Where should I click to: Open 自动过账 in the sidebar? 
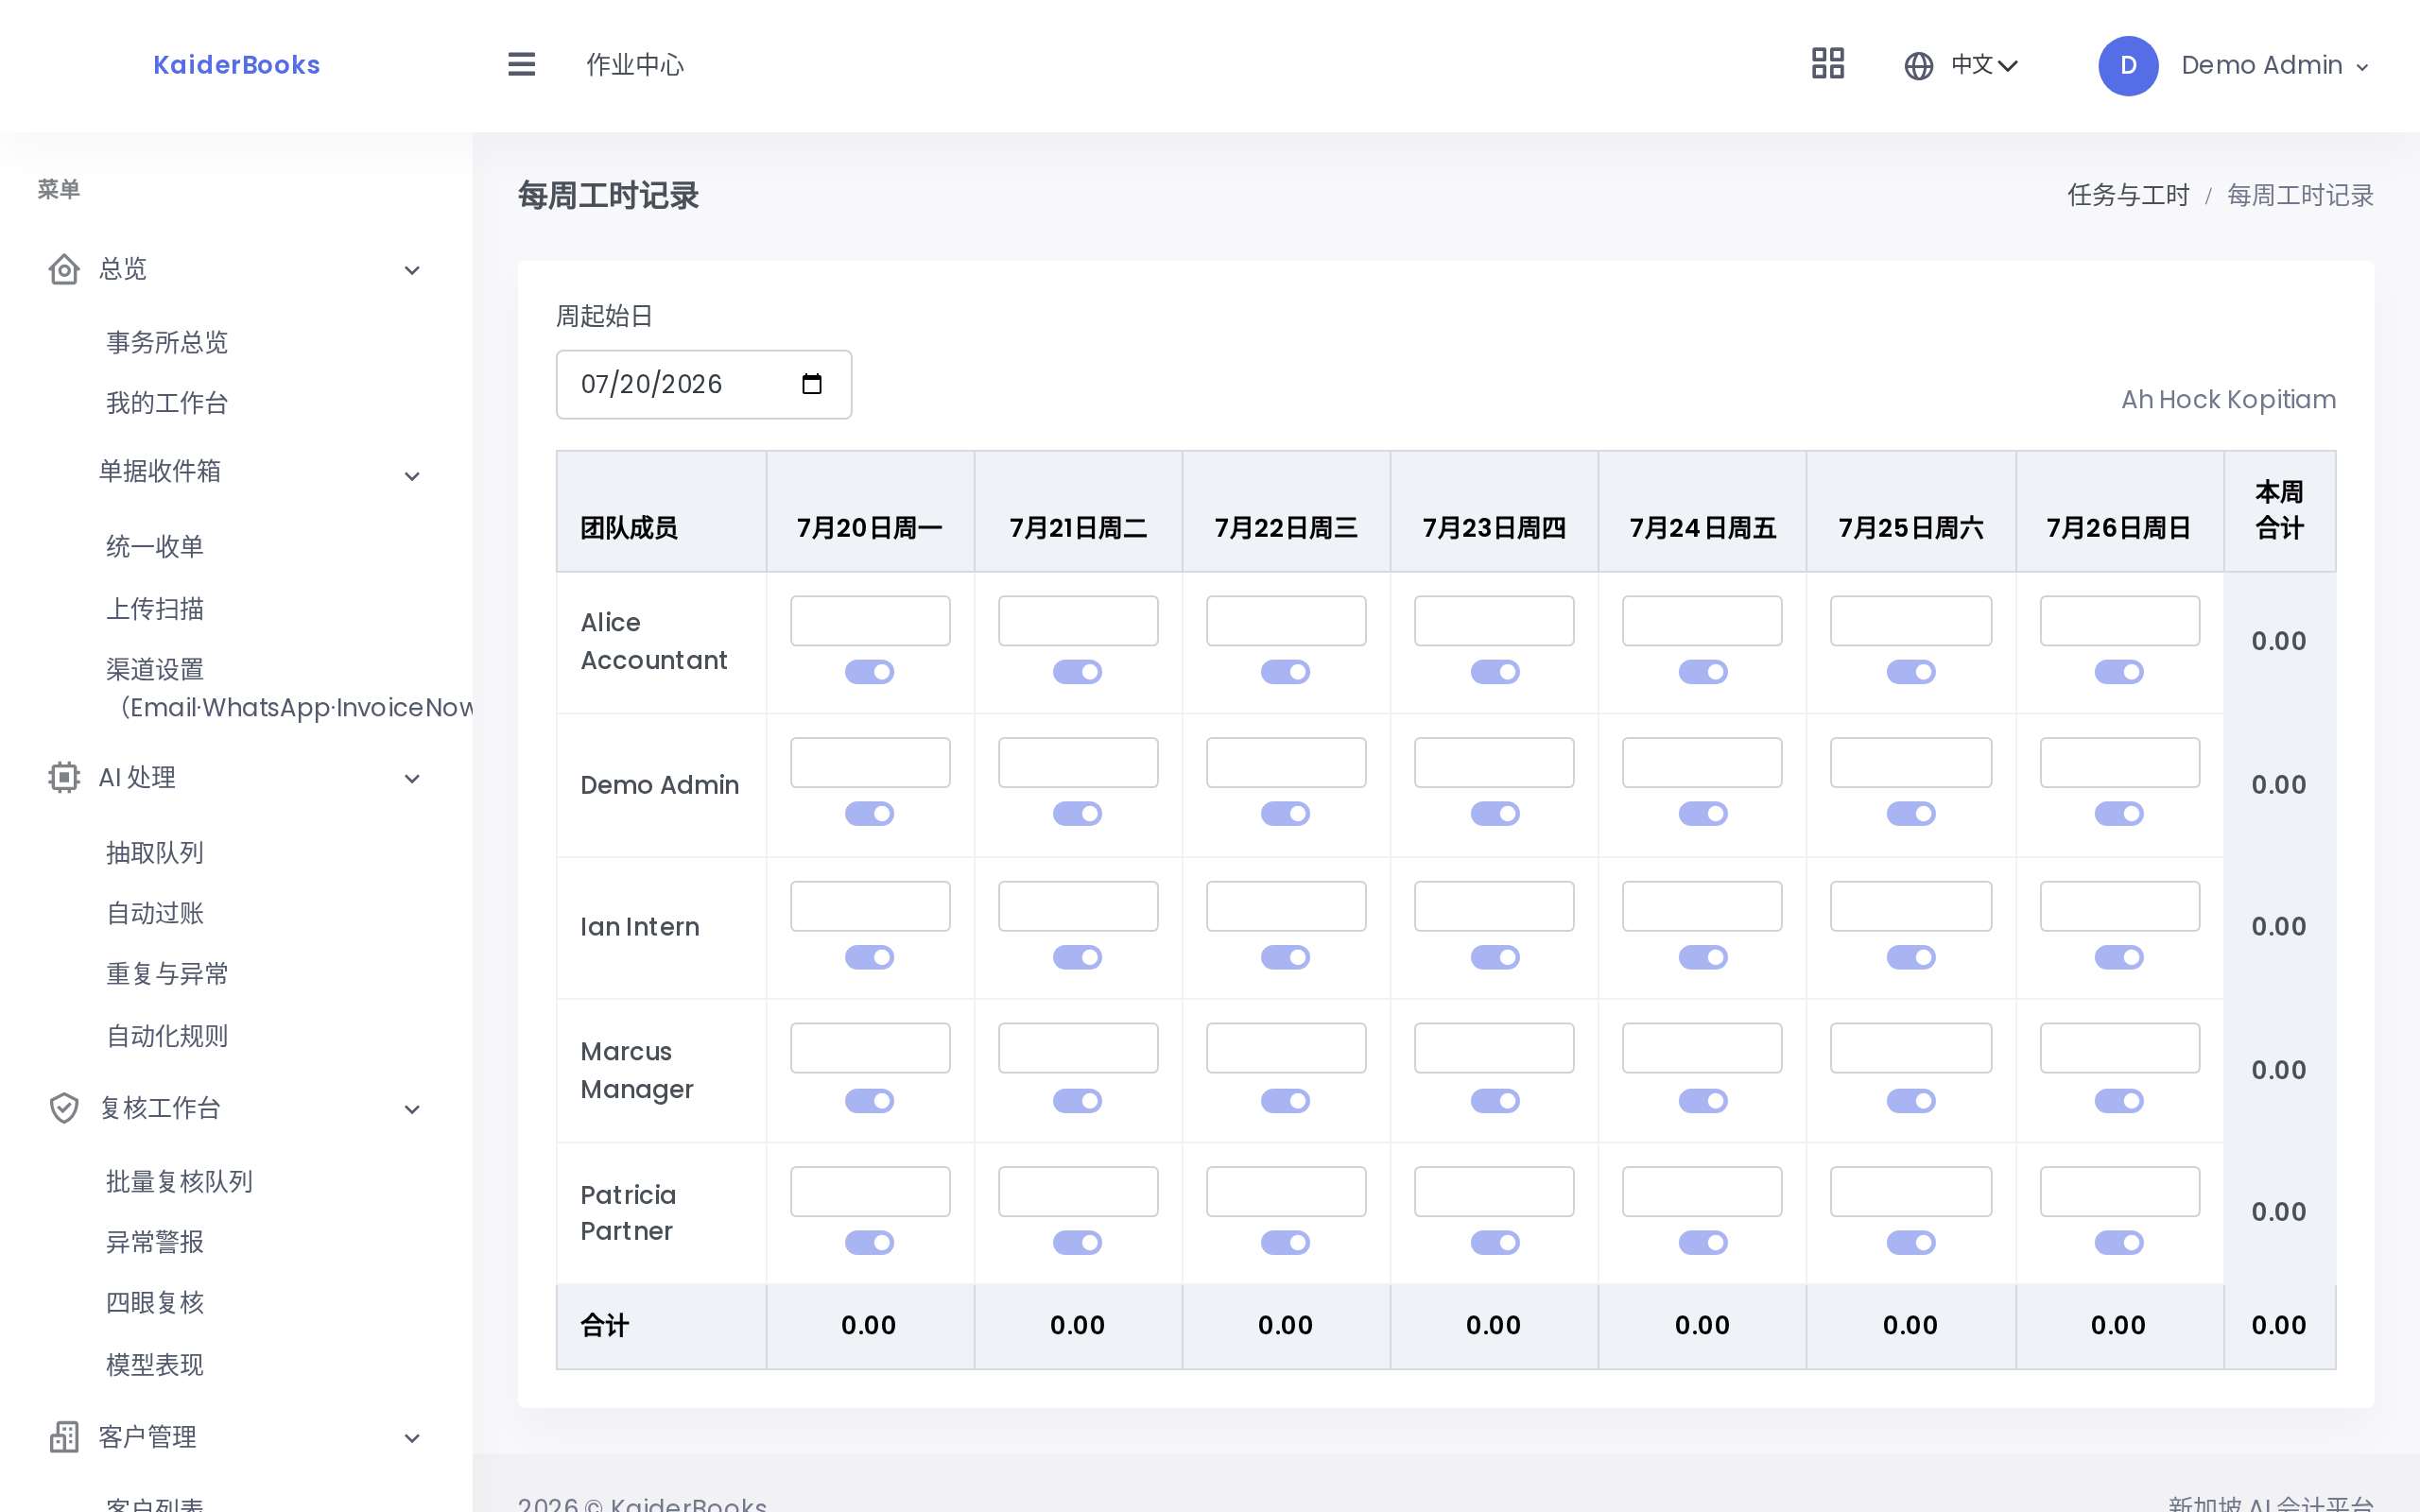(x=155, y=913)
